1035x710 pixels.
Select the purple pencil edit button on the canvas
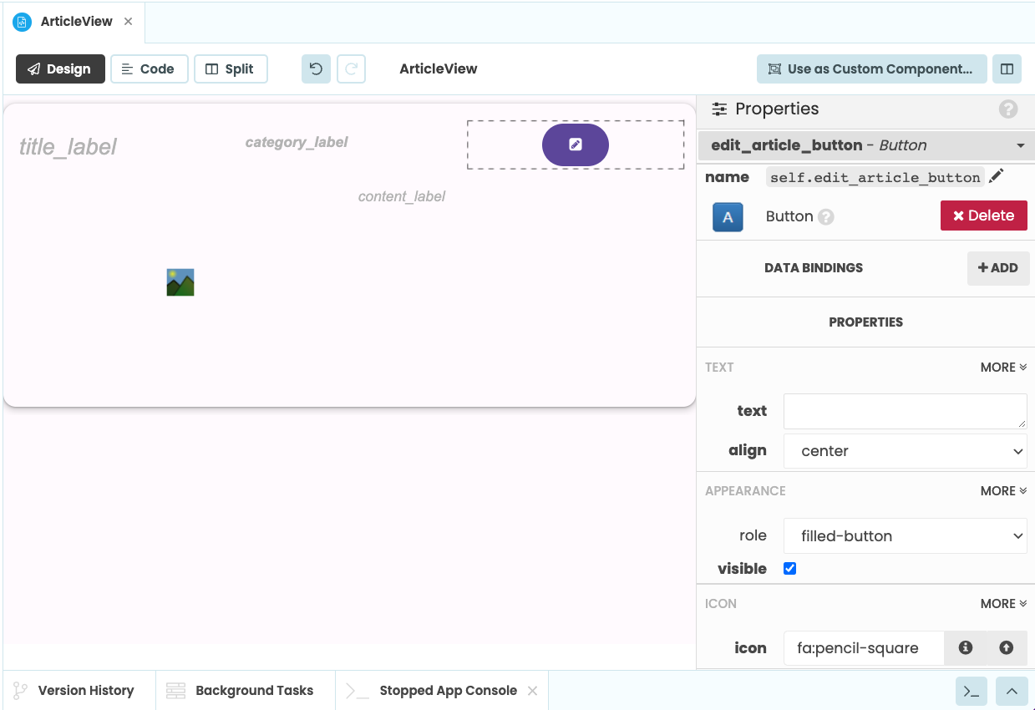tap(575, 144)
